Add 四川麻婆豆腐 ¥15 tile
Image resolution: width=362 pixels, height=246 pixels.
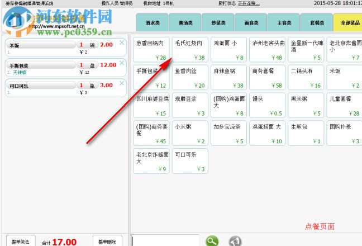click(151, 106)
